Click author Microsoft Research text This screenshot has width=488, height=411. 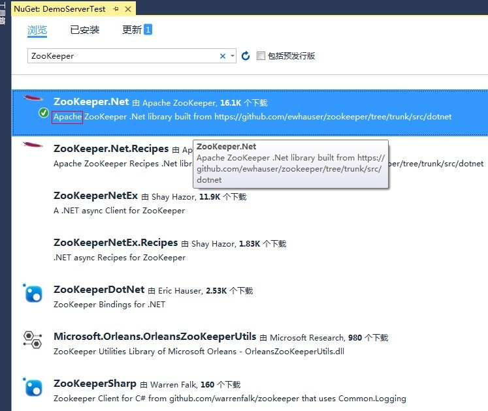coord(307,338)
